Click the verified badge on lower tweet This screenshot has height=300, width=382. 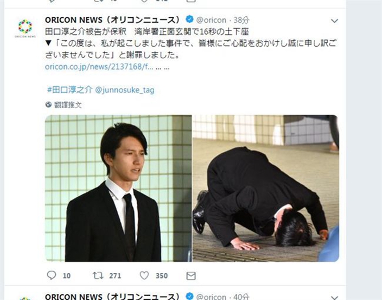(189, 296)
